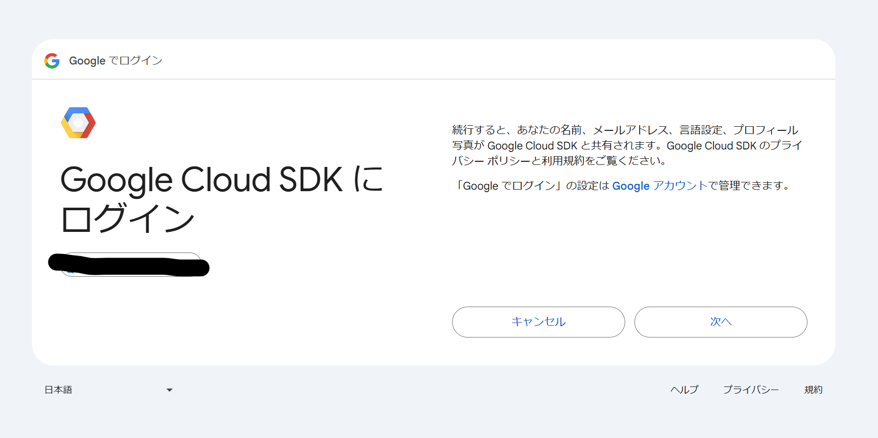Click the 次へ button

click(x=720, y=322)
